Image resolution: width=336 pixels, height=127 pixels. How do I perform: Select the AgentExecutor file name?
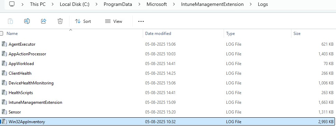pos(22,44)
